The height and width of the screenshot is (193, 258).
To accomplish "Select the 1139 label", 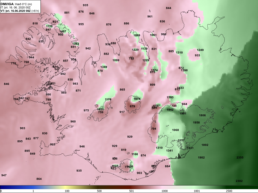I will [x=144, y=49].
